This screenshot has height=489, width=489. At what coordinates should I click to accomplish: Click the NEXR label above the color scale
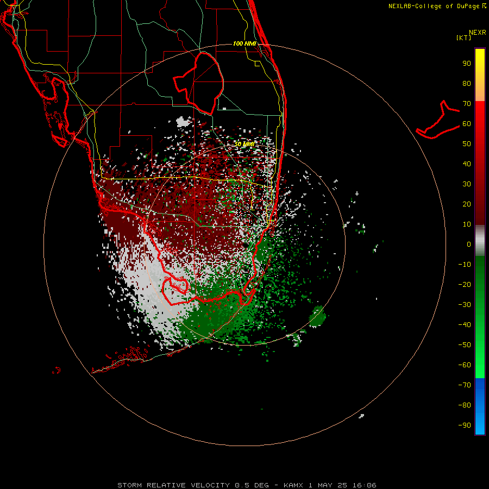tap(477, 33)
